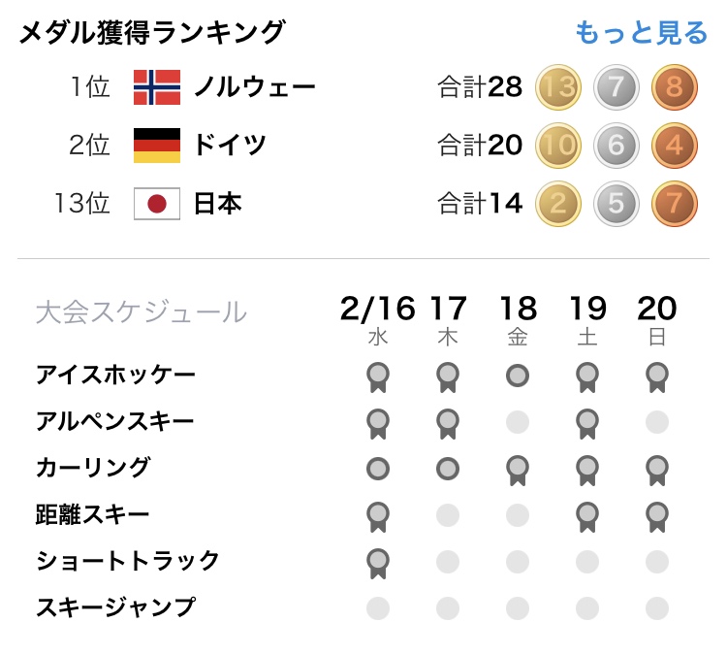The height and width of the screenshot is (655, 727).
Task: Select カーリング medal icon on 18 Friday
Action: [518, 471]
